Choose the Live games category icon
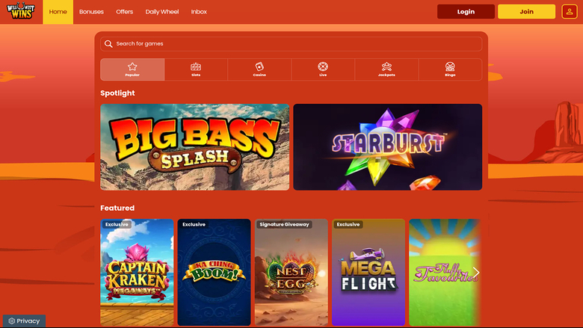Image resolution: width=583 pixels, height=328 pixels. click(323, 66)
